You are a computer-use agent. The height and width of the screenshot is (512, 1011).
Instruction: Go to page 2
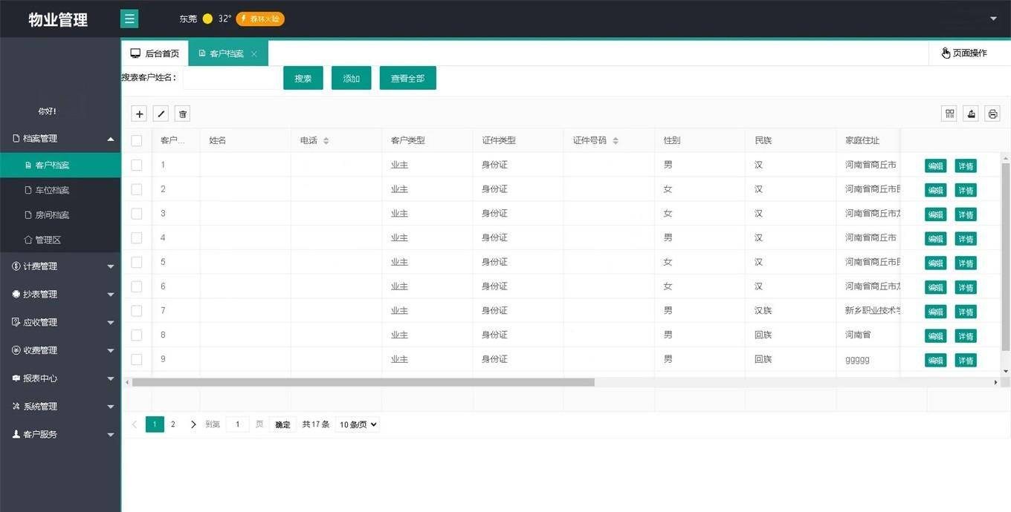click(173, 424)
